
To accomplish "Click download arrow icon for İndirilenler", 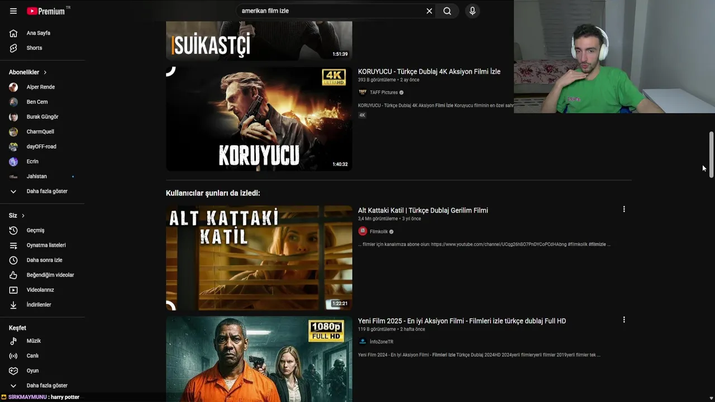I will click(x=13, y=305).
